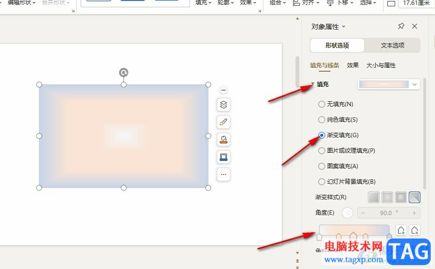Image resolution: width=435 pixels, height=269 pixels.
Task: Open the 填充与线条 sub-tab
Action: click(x=325, y=65)
